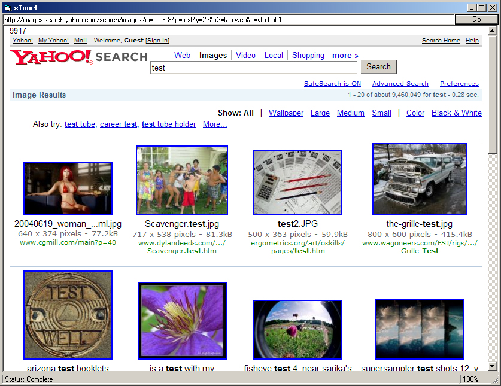
Task: Click the Go button beside the address bar
Action: (x=476, y=19)
